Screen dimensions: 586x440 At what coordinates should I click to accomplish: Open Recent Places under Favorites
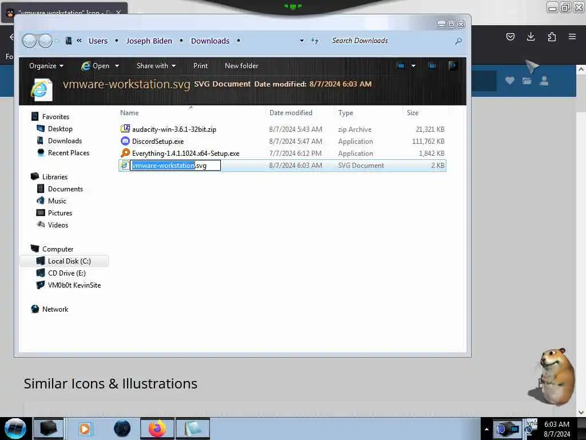point(69,152)
